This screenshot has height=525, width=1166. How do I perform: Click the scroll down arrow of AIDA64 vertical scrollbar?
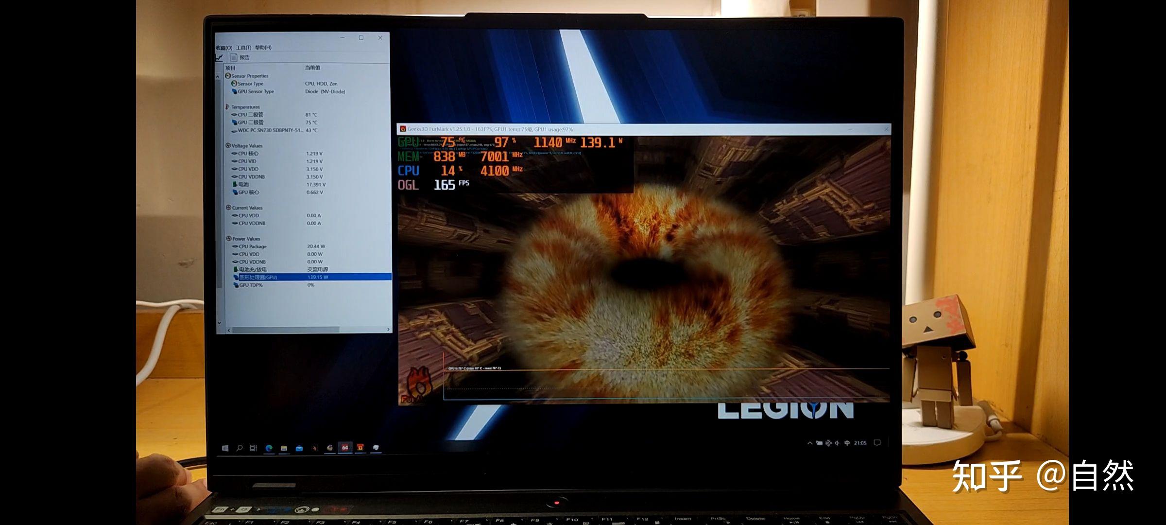pos(219,322)
